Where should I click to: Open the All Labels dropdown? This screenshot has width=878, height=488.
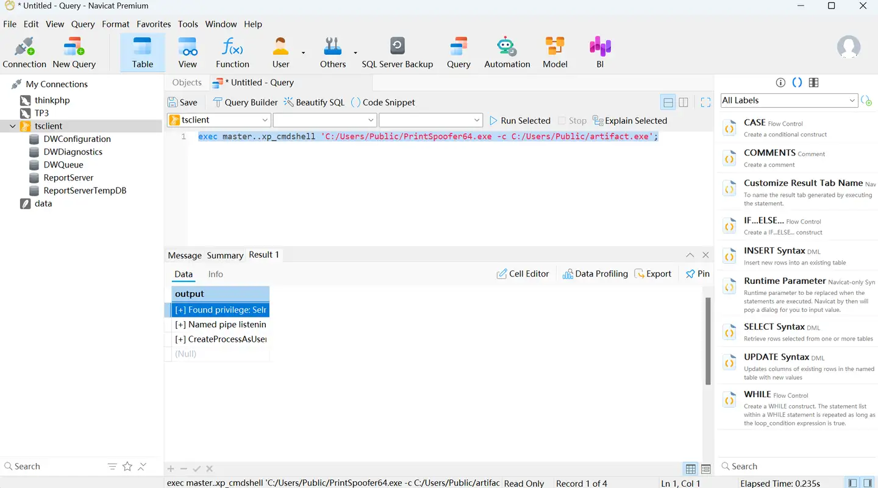(x=790, y=101)
